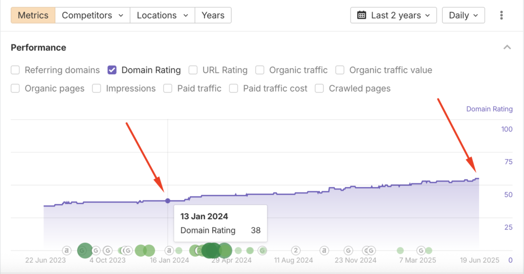Click the 50 axis value
524x274 pixels.
click(x=508, y=195)
